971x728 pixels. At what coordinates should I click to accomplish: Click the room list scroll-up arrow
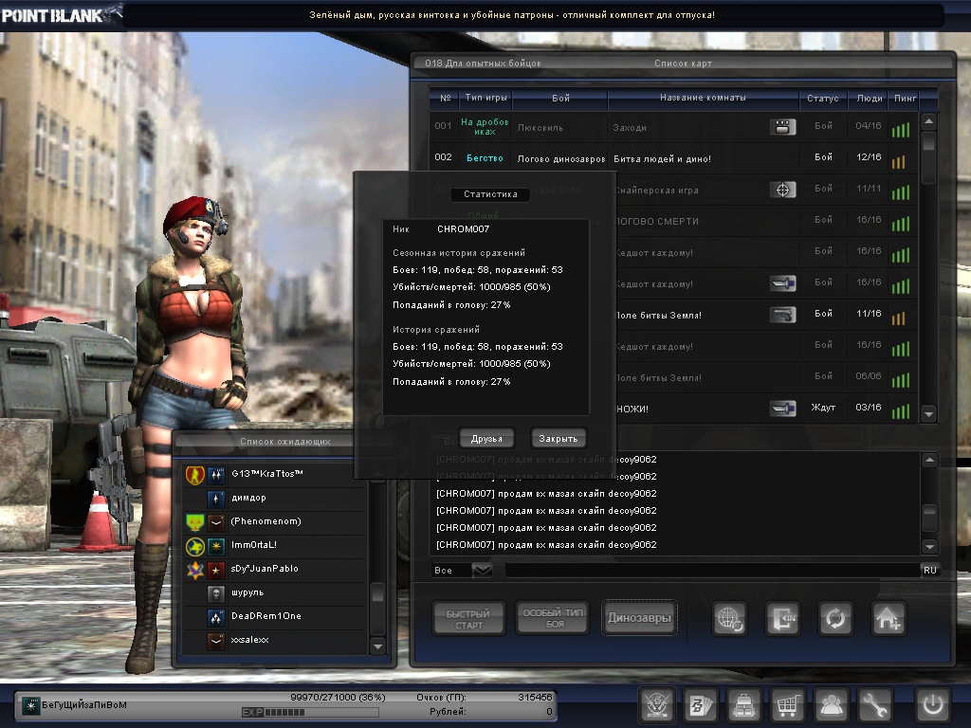(x=928, y=122)
